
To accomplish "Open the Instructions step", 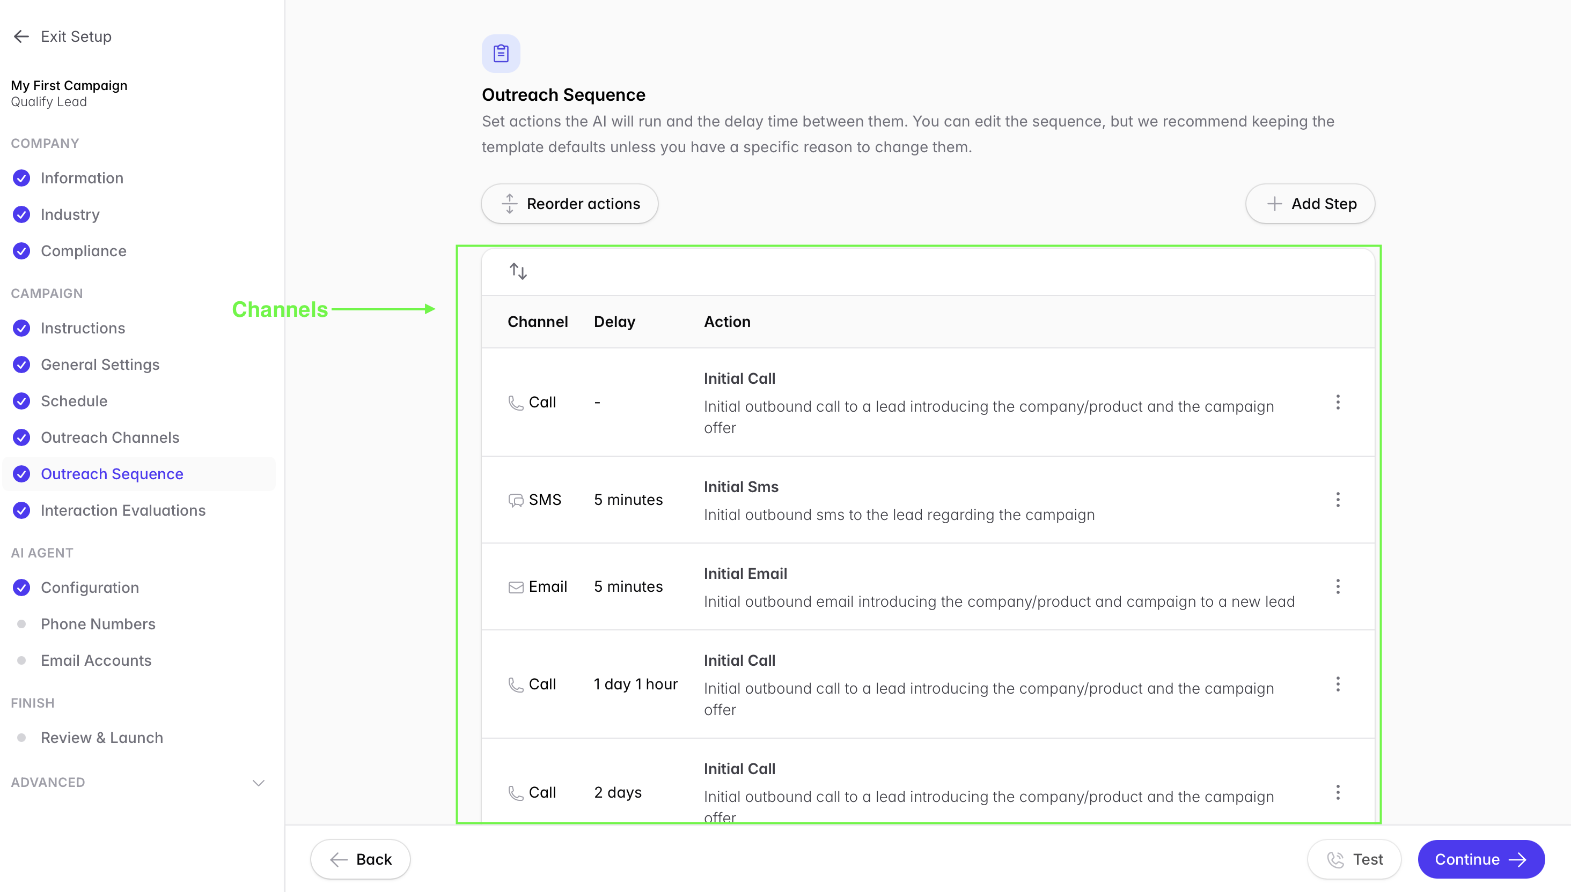I will [83, 329].
